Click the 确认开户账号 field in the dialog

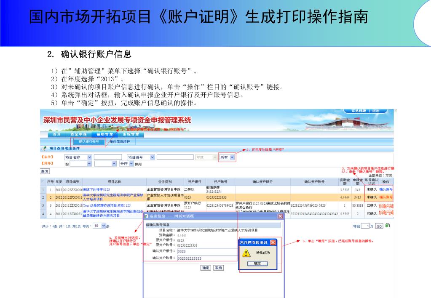pos(208,258)
